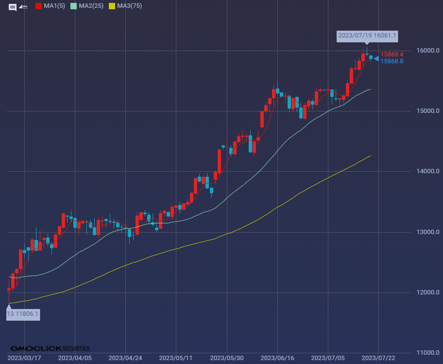Click the comment bubble icon in the legend
Image resolution: width=443 pixels, height=364 pixels.
13,7
